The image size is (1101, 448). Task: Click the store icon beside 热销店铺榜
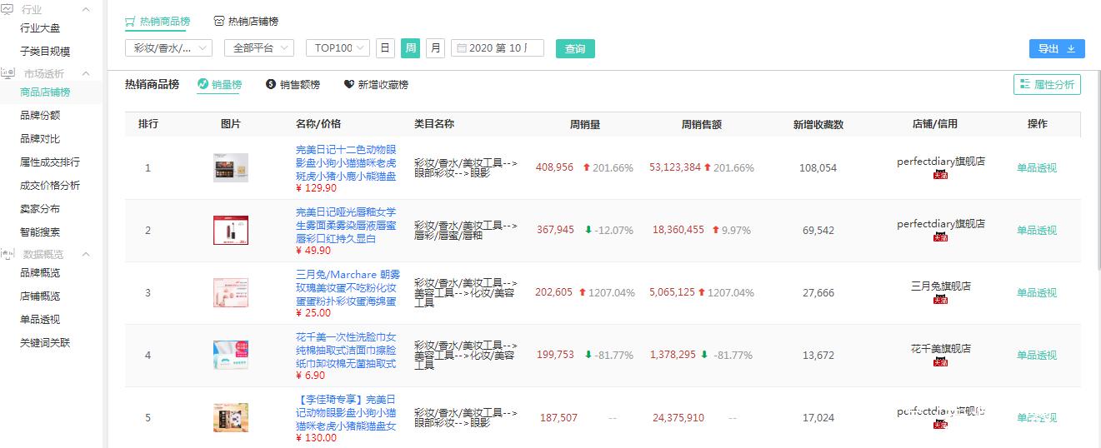pos(219,21)
